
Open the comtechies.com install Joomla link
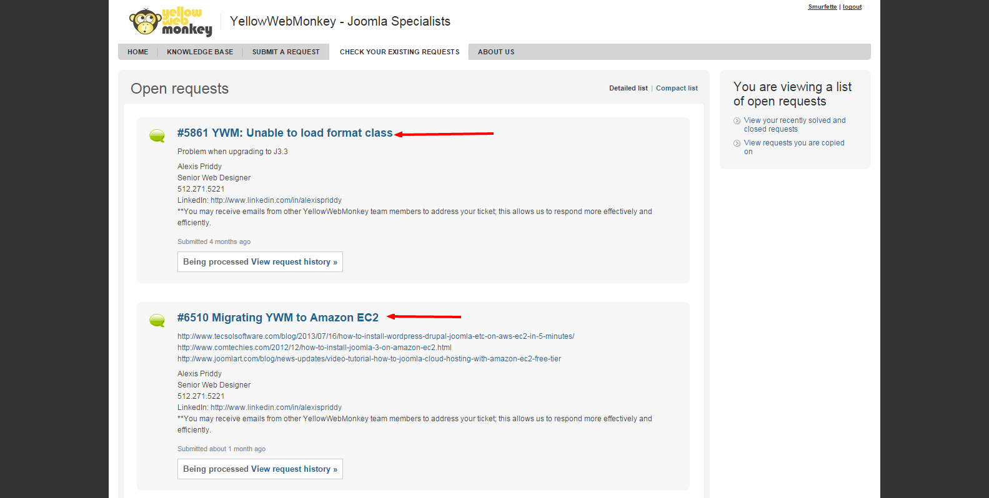314,348
